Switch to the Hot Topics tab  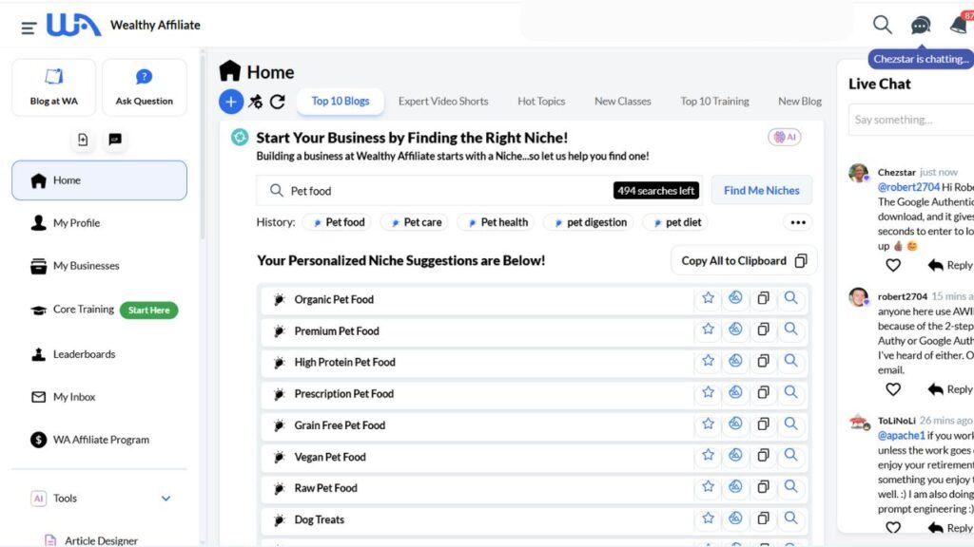(x=541, y=102)
